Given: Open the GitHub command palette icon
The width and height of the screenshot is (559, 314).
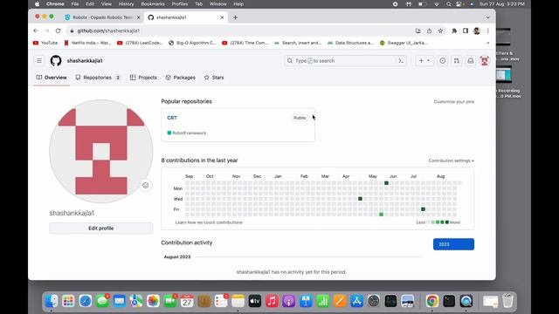Looking at the screenshot, I should click(x=401, y=61).
